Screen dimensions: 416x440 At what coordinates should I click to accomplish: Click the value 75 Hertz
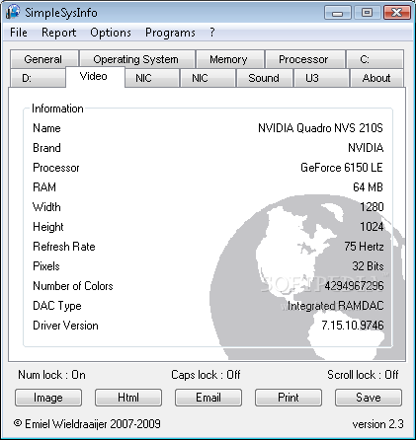364,247
